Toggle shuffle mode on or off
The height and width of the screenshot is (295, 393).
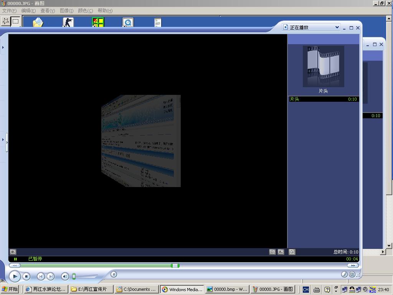114,274
